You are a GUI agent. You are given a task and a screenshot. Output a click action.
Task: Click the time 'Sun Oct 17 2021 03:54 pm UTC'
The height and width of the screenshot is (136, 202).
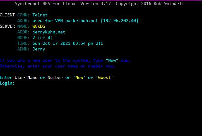coord(68,43)
